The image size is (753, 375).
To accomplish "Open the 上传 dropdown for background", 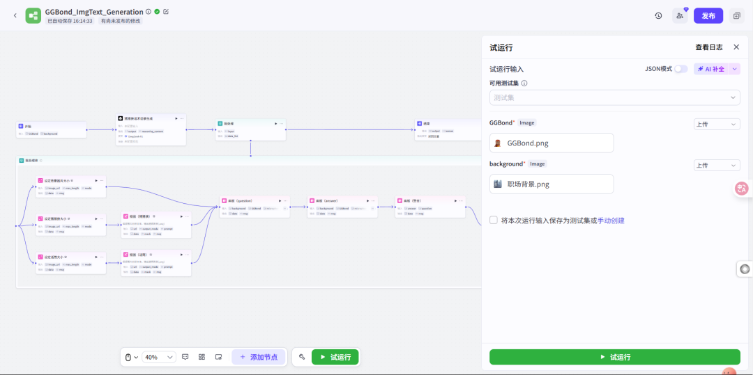I will [717, 165].
